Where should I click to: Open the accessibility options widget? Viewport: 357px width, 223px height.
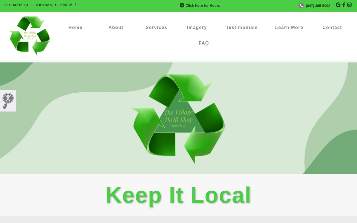pyautogui.click(x=8, y=101)
